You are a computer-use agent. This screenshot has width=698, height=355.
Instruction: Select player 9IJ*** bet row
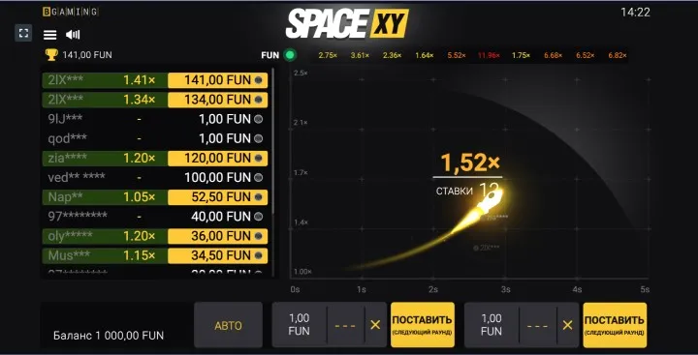155,119
